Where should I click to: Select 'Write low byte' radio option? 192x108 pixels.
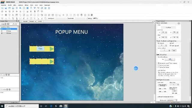159,67
